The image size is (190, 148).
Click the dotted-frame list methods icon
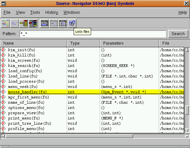click(54, 23)
